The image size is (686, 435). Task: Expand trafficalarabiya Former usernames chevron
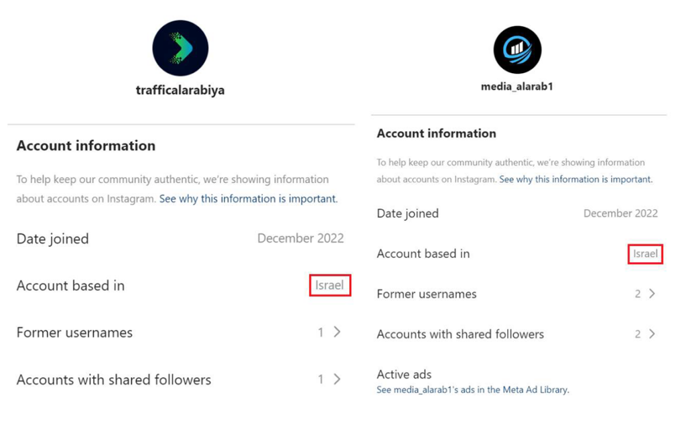tap(337, 332)
